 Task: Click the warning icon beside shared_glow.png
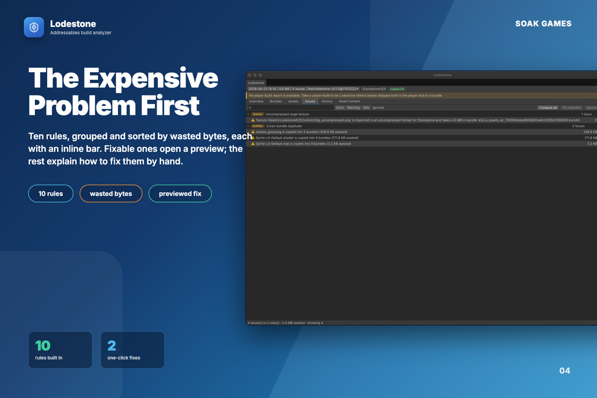point(253,132)
